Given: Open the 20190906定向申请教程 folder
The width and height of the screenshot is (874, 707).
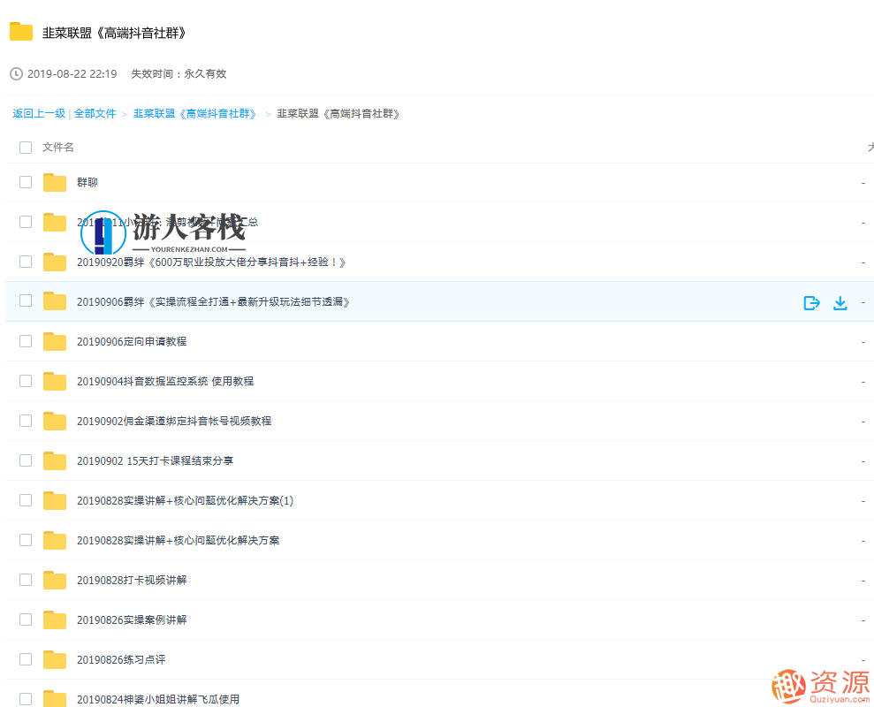Looking at the screenshot, I should [x=133, y=341].
